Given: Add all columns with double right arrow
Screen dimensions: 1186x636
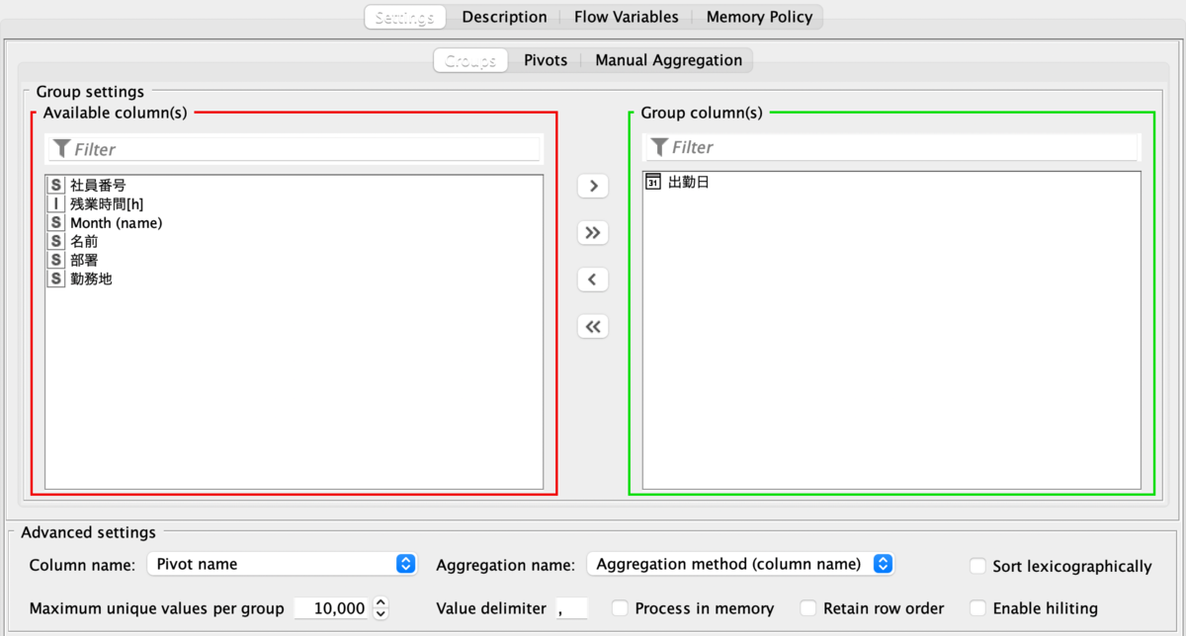Looking at the screenshot, I should (593, 233).
